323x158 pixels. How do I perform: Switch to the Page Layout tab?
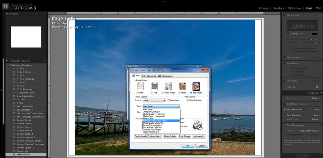[149, 76]
